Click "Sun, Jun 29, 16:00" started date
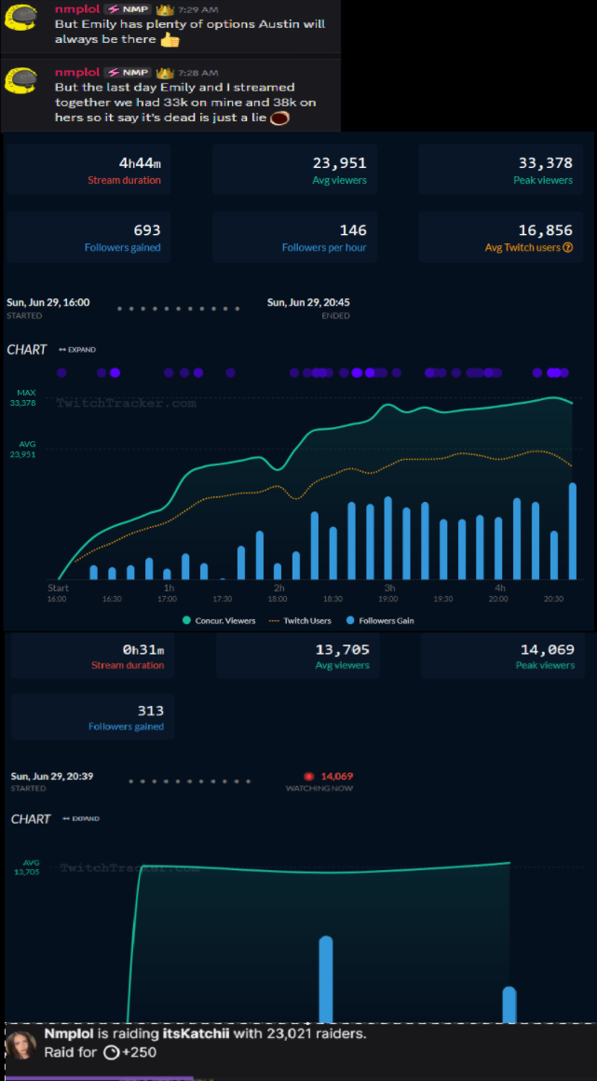This screenshot has width=597, height=1081. click(x=47, y=302)
